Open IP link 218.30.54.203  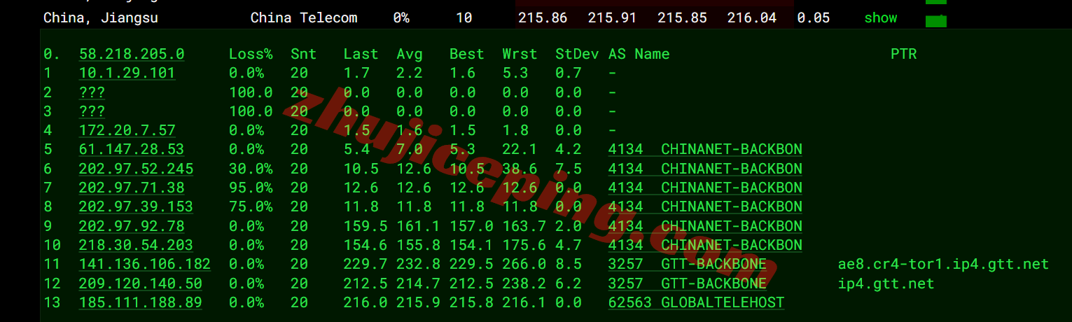tap(136, 245)
